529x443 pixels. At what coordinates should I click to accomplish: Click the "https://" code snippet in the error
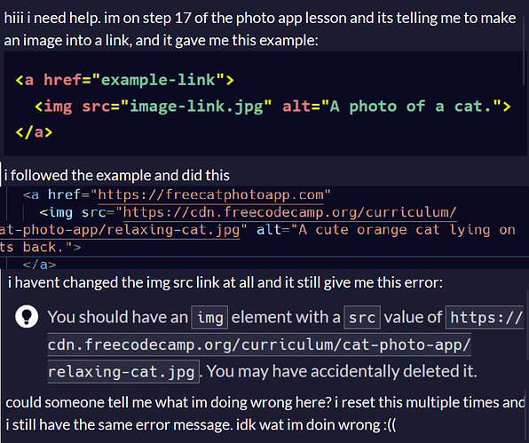coord(486,318)
